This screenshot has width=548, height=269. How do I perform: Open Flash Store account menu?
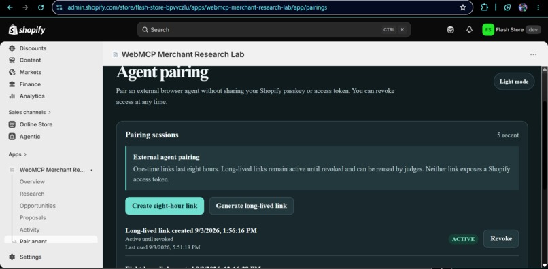(511, 30)
